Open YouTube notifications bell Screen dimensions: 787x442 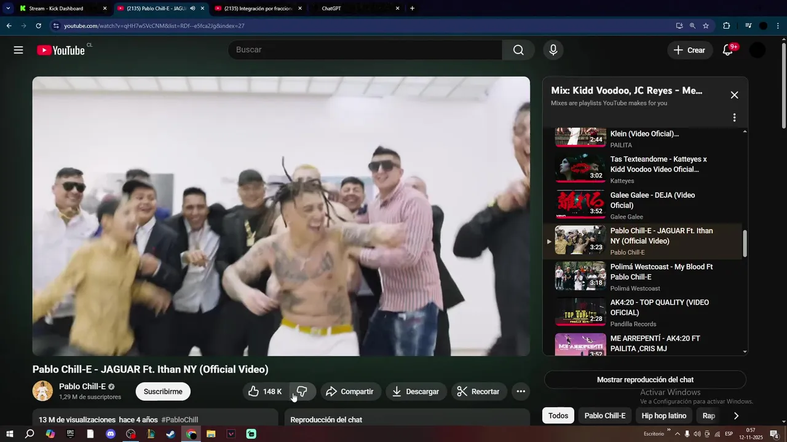point(727,50)
